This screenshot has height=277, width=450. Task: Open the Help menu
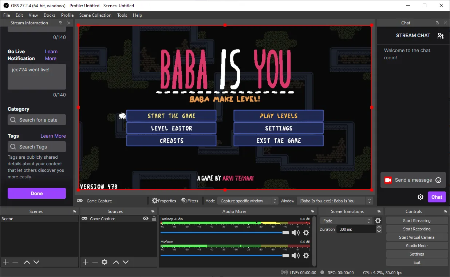pyautogui.click(x=137, y=15)
